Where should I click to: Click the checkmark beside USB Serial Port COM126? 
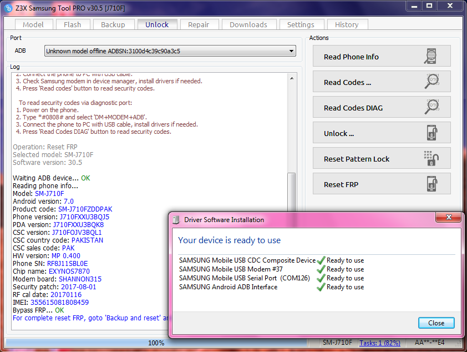click(x=321, y=278)
